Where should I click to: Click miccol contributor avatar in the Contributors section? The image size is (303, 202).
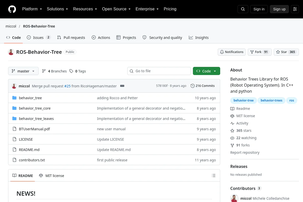[234, 198]
